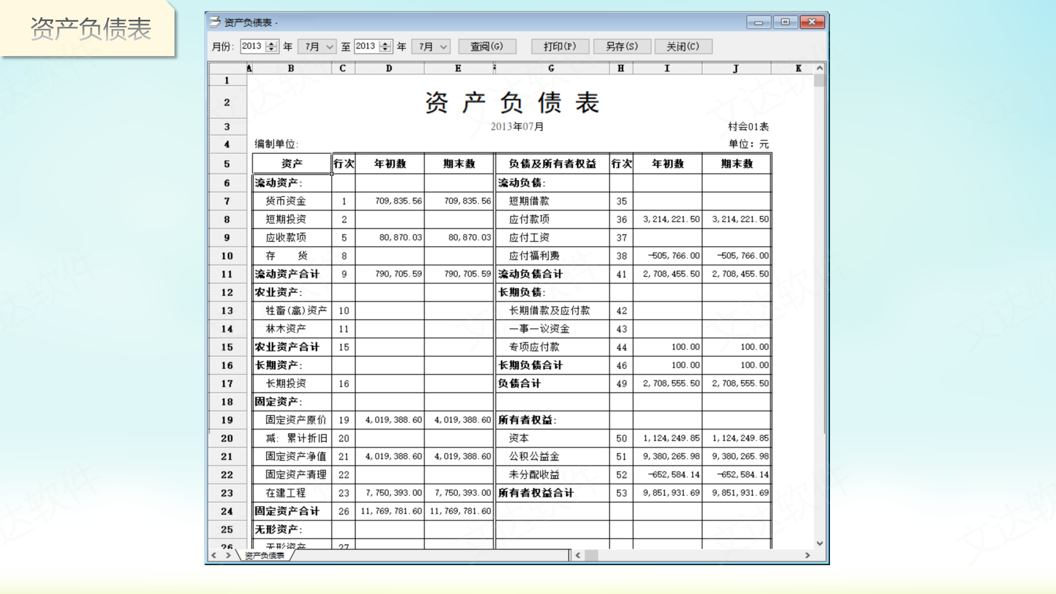The image size is (1056, 594).
Task: Select column D header
Action: click(389, 68)
